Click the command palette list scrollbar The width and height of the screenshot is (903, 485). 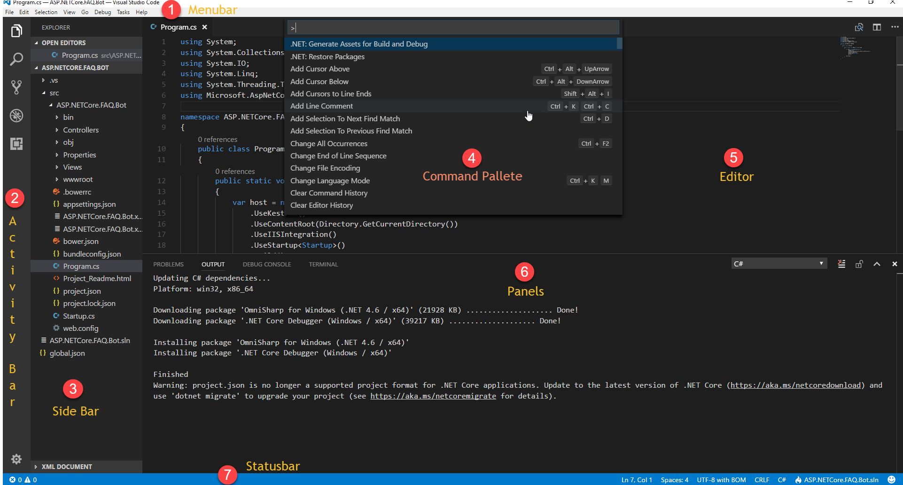(x=620, y=43)
